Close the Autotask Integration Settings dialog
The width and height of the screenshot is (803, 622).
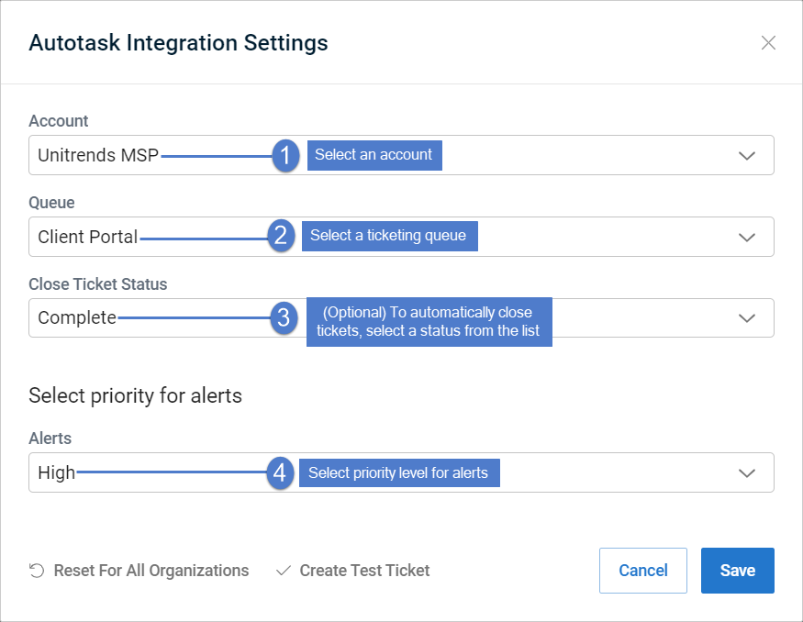[x=768, y=42]
